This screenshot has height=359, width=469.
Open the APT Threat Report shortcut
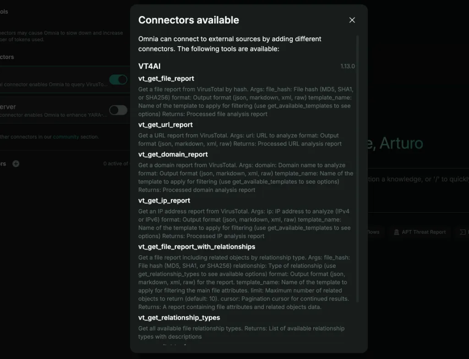[420, 232]
